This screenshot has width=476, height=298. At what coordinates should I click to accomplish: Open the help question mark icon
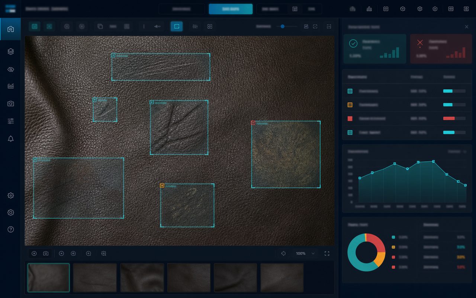click(x=10, y=229)
